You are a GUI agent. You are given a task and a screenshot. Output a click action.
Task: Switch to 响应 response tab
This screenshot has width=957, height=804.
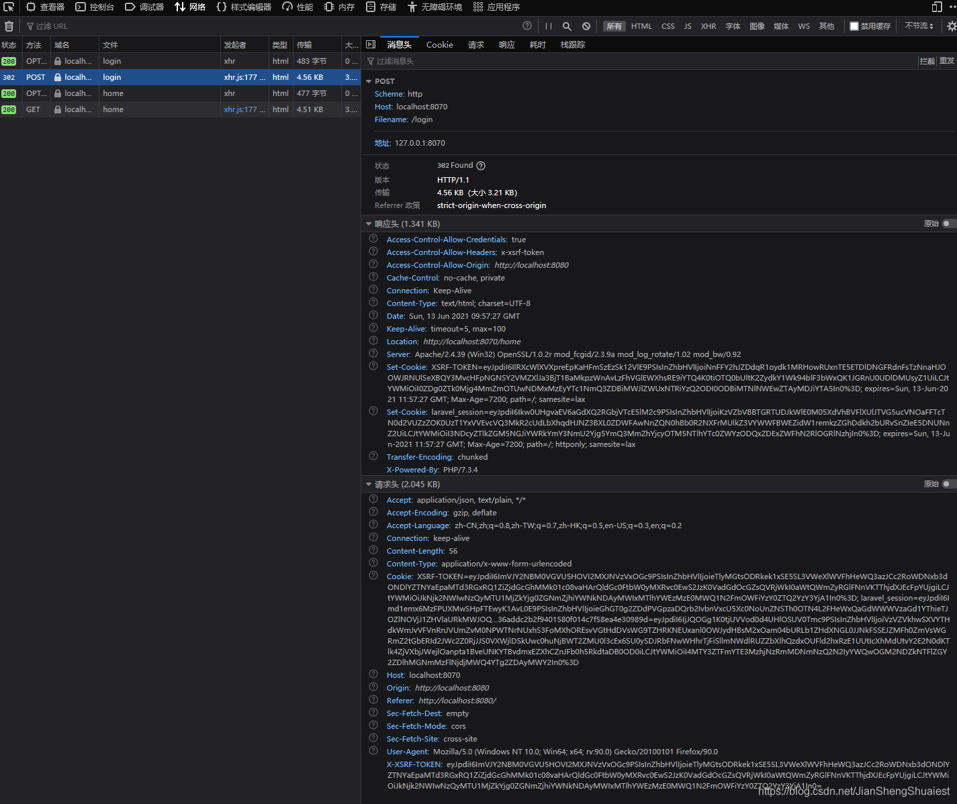click(507, 45)
